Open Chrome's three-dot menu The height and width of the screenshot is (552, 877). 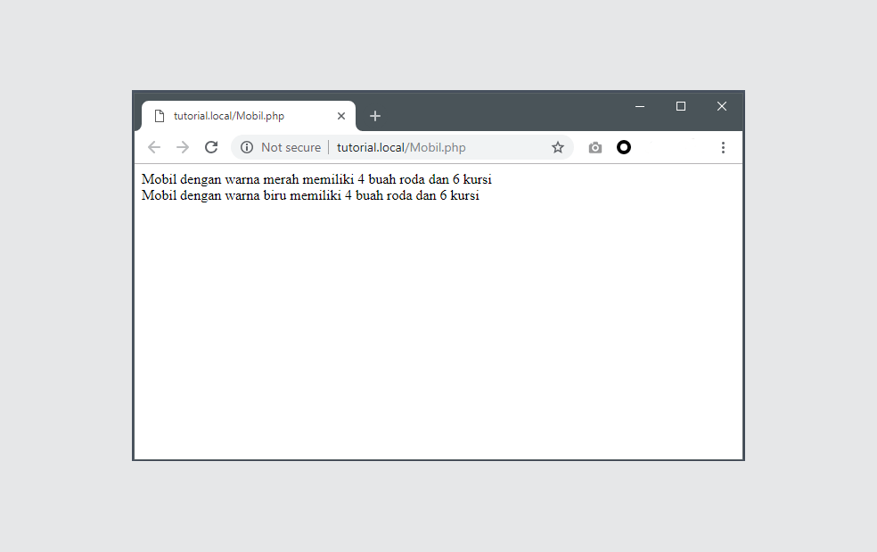point(723,147)
